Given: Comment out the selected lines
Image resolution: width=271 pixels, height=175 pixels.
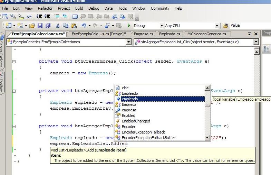Looking at the screenshot, I should pos(57,17).
